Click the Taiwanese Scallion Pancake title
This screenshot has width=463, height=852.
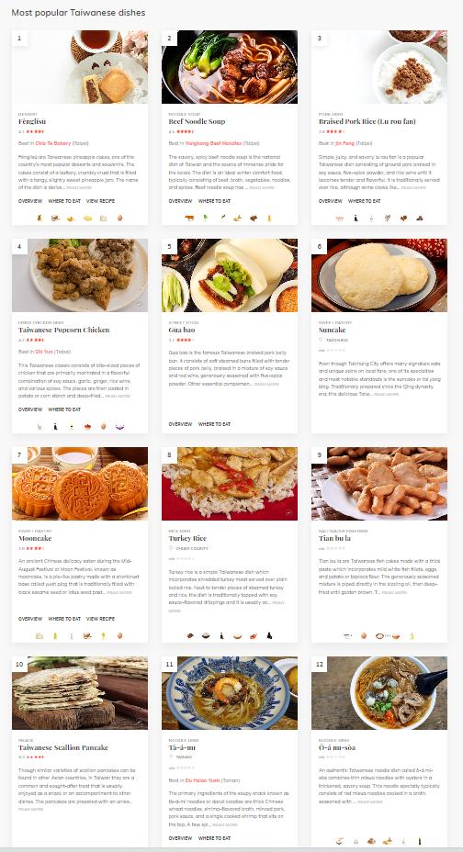tap(63, 747)
